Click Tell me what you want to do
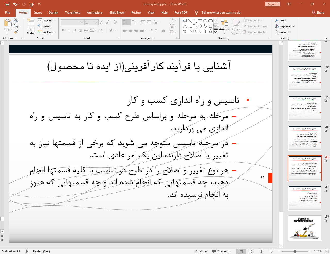This screenshot has width=330, height=254. [221, 13]
